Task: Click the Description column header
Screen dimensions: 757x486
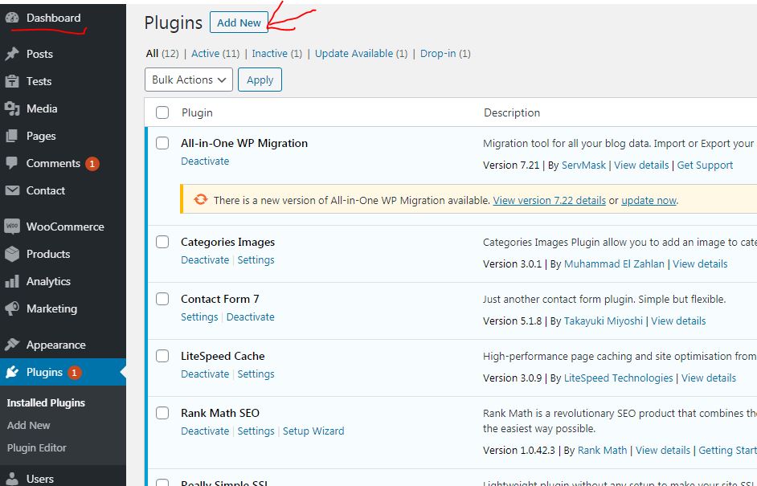Action: (512, 112)
